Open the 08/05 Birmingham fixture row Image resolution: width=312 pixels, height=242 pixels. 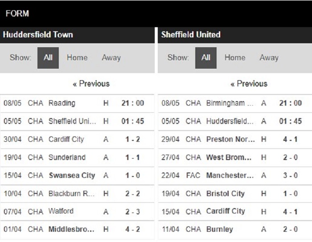click(235, 103)
